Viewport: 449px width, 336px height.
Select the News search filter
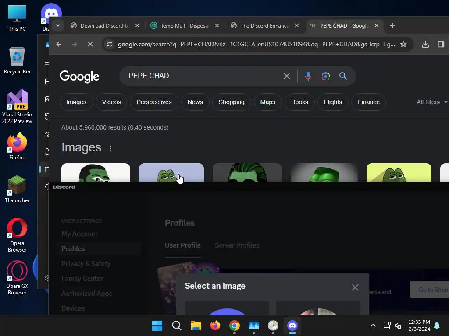coord(195,102)
